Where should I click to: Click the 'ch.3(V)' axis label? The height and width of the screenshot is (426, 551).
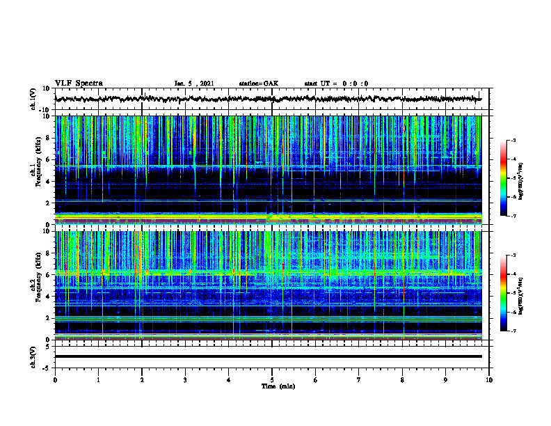(x=33, y=357)
